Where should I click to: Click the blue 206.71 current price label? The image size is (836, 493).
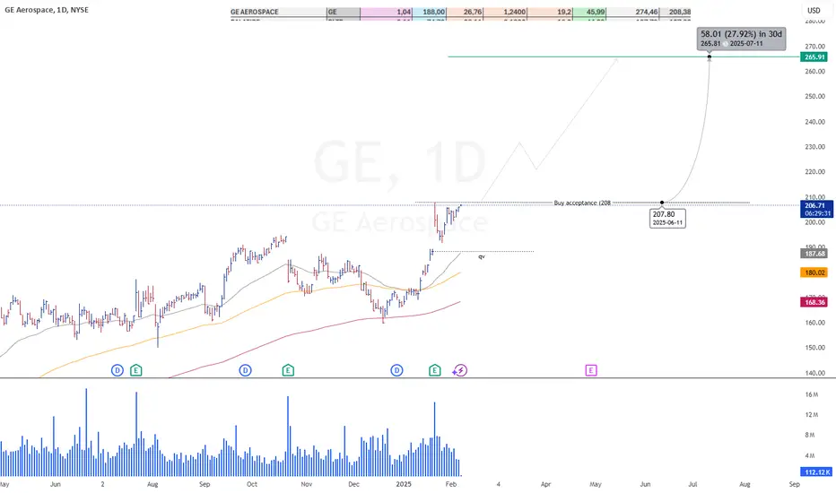pos(817,209)
